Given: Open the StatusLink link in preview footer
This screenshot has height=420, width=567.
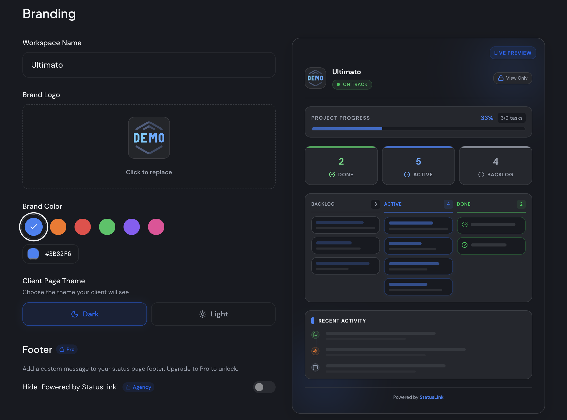Looking at the screenshot, I should pyautogui.click(x=432, y=397).
